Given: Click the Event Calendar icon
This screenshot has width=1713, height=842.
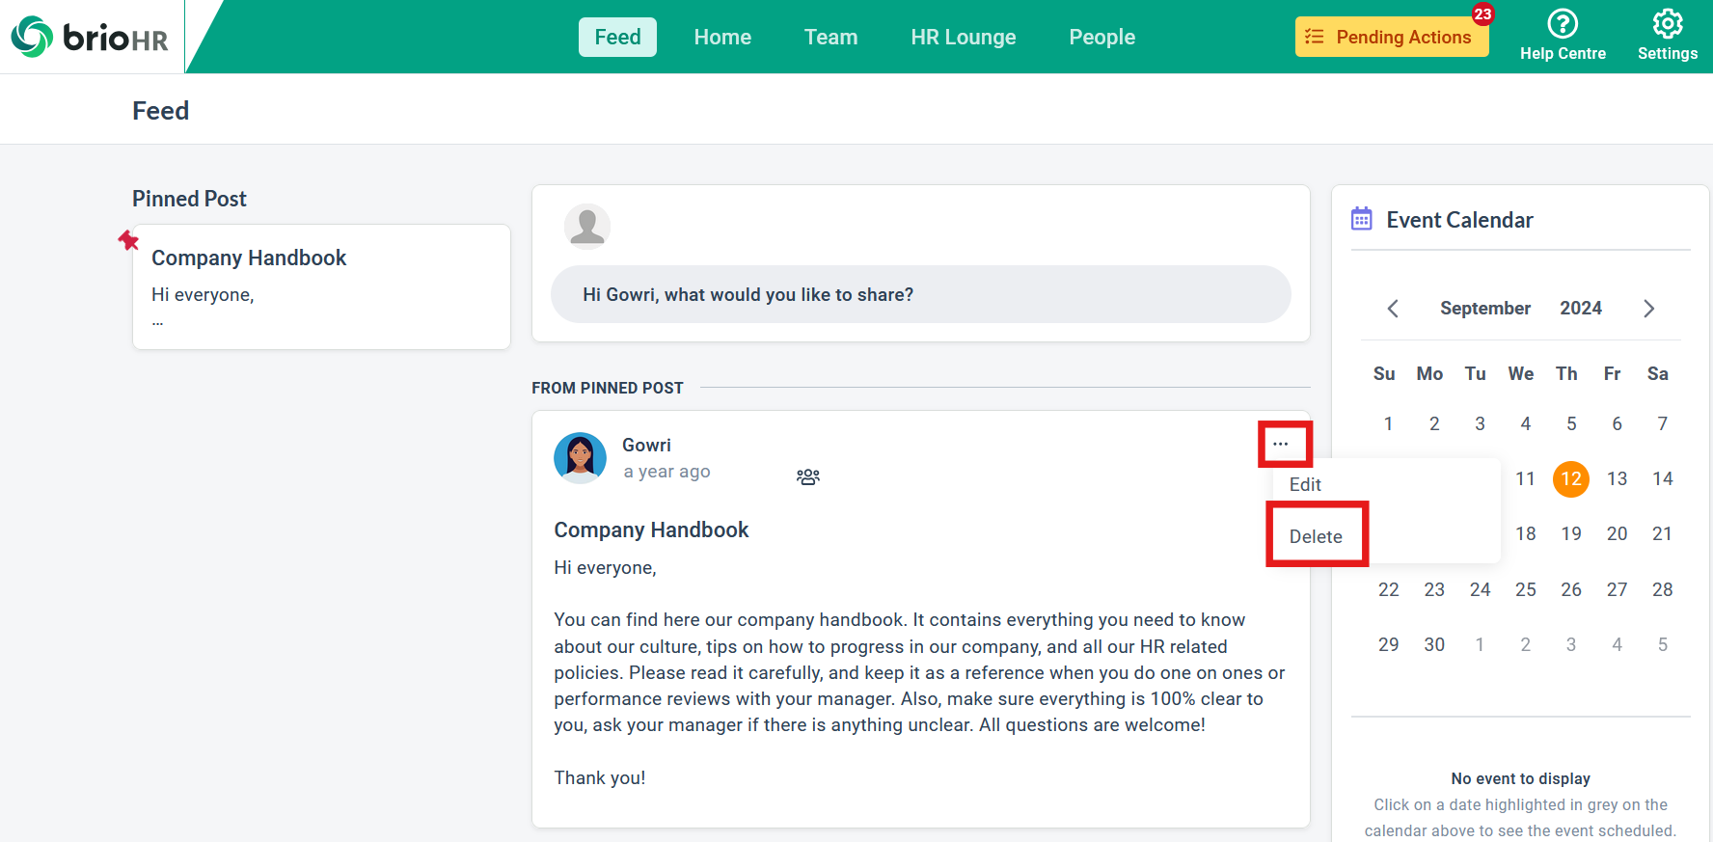Looking at the screenshot, I should (x=1362, y=219).
